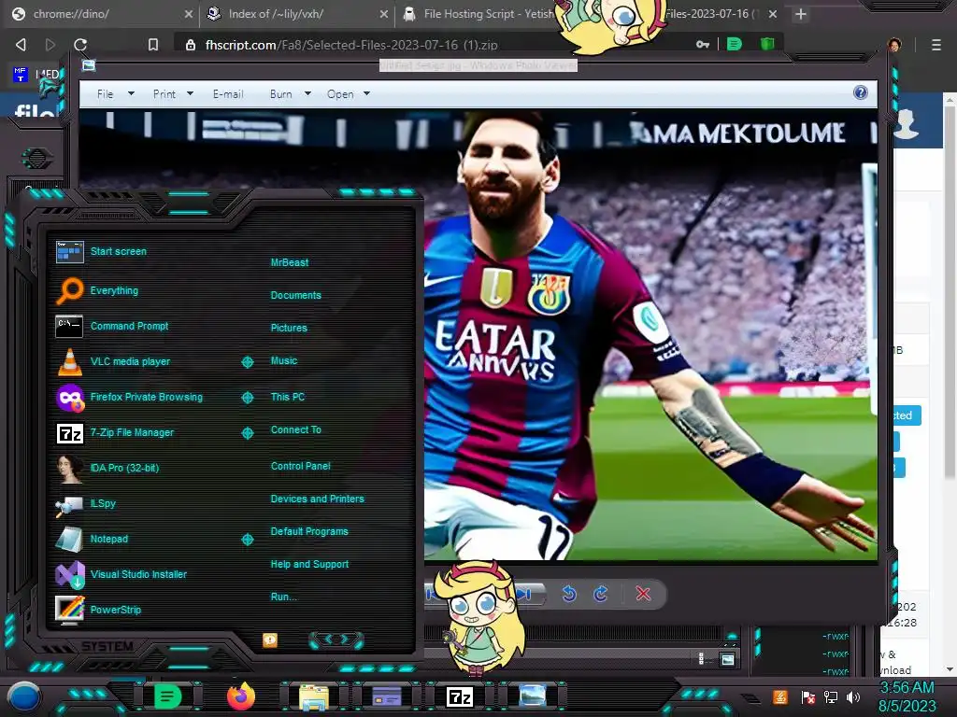Open Music folder from start menu
Image resolution: width=957 pixels, height=717 pixels.
284,361
